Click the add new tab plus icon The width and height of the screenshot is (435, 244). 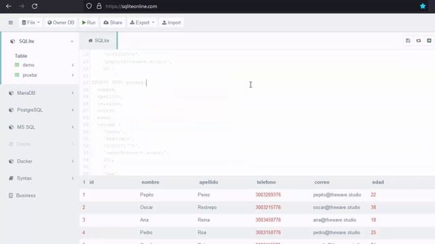[429, 41]
